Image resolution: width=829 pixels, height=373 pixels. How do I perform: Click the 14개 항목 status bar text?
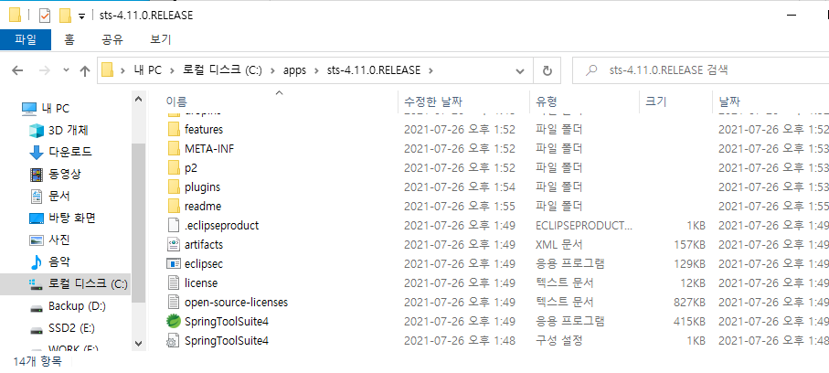coord(37,362)
